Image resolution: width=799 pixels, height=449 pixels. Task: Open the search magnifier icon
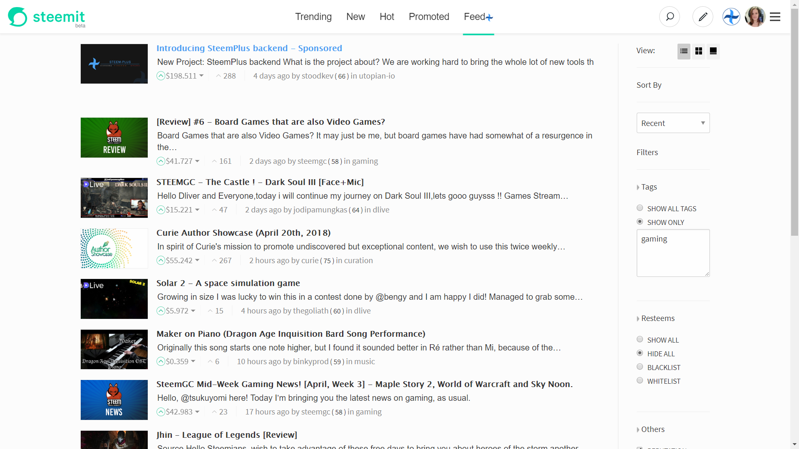tap(670, 17)
